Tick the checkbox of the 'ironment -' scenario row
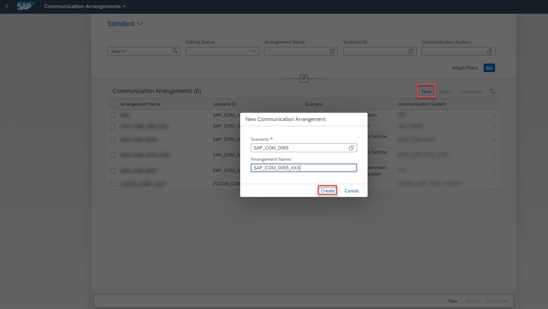Screen dimensions: 548x309 pos(113,170)
